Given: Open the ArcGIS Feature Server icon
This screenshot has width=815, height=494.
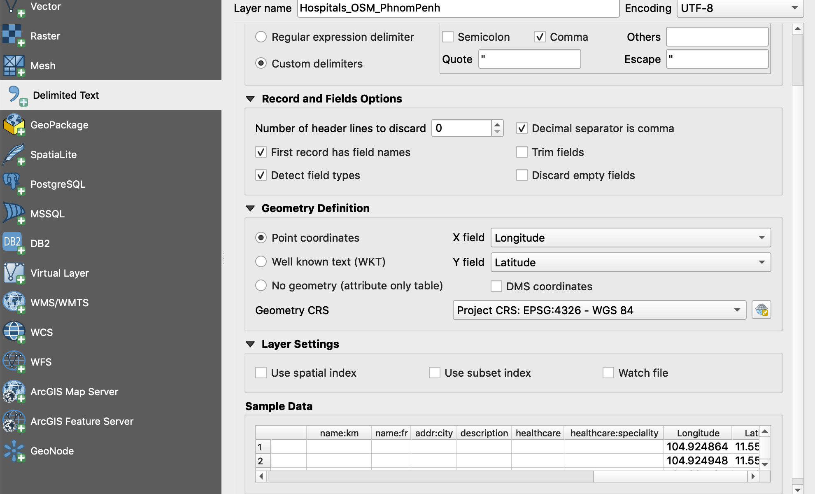Looking at the screenshot, I should tap(14, 421).
